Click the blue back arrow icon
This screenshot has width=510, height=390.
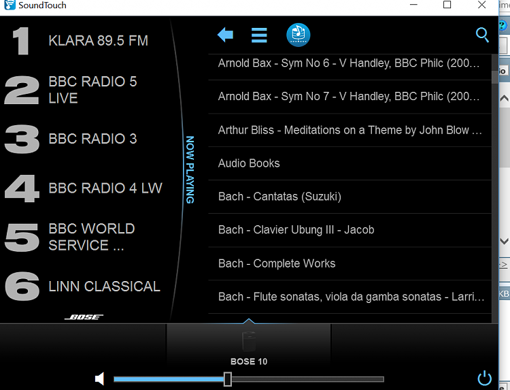225,35
